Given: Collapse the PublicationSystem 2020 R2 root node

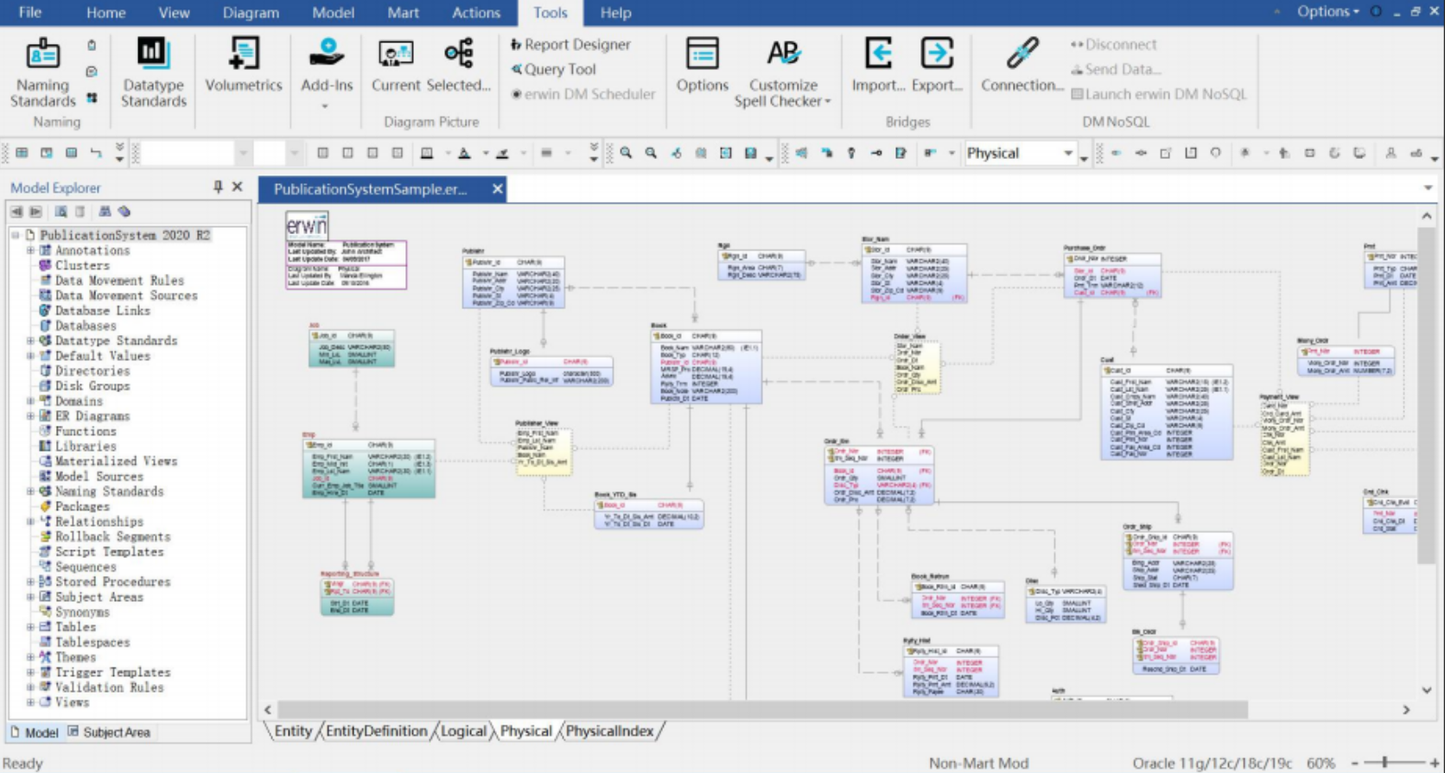Looking at the screenshot, I should pyautogui.click(x=15, y=235).
